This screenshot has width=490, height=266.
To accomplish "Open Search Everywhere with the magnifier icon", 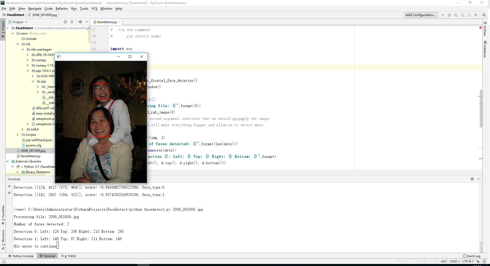I will pos(484,15).
